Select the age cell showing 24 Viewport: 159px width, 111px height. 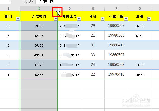point(93,65)
